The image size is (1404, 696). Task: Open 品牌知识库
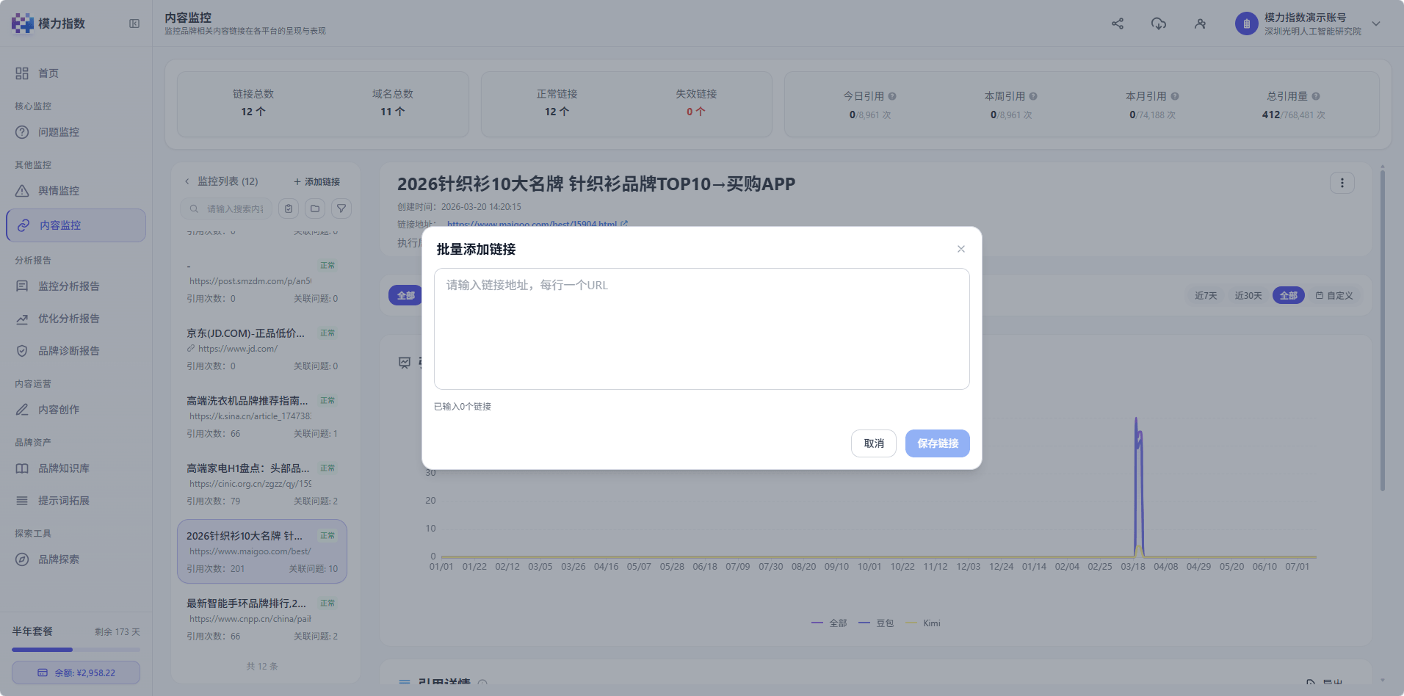76,468
